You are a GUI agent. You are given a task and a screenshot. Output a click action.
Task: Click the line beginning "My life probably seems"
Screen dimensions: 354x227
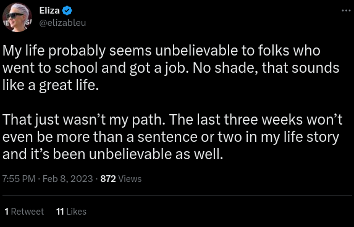[x=161, y=51]
